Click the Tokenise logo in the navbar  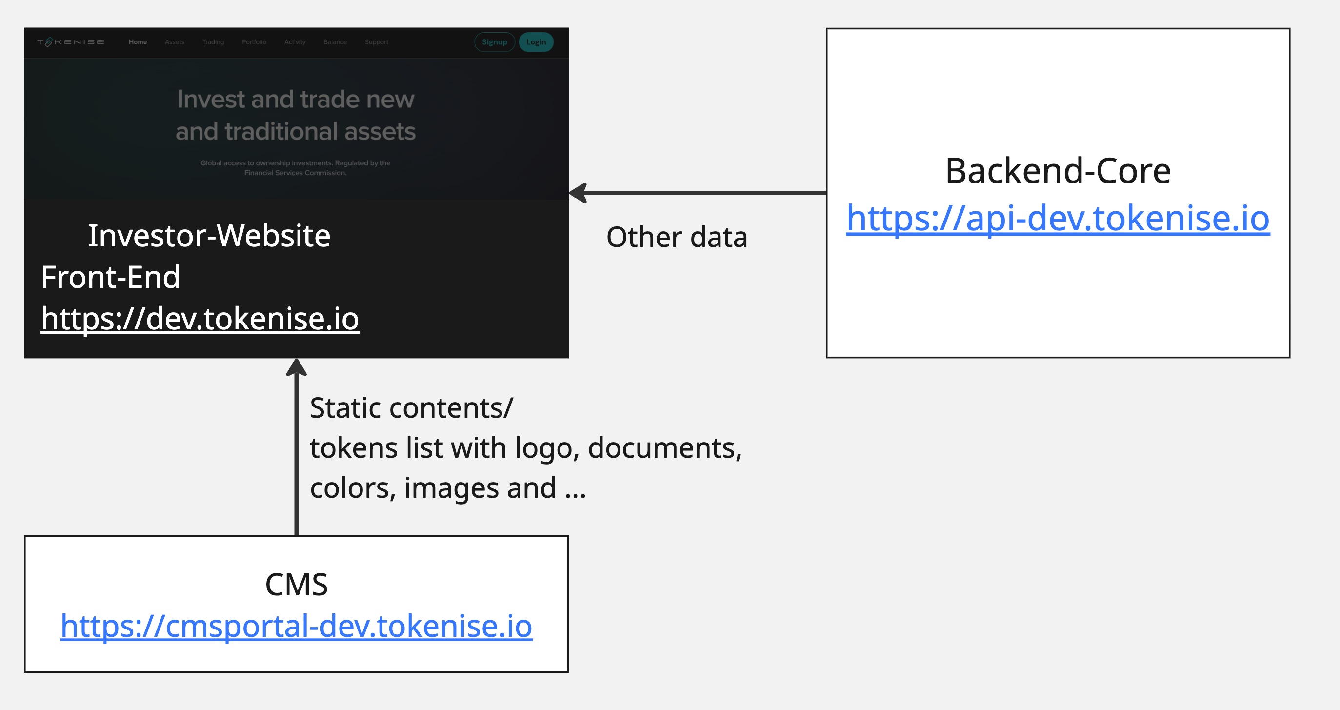pos(70,41)
